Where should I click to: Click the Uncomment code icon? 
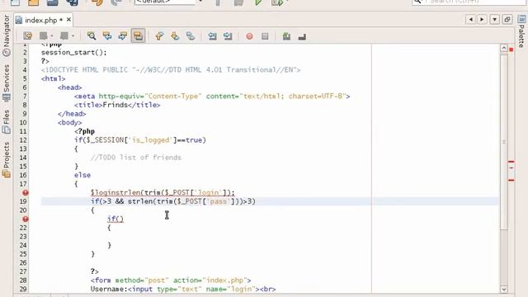pyautogui.click(x=302, y=36)
